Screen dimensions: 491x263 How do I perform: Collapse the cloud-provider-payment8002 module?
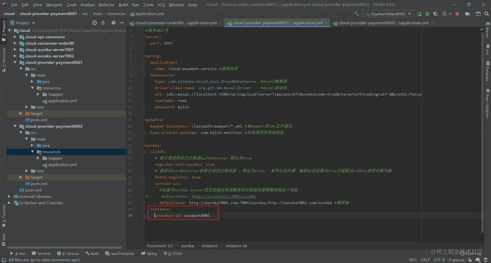click(x=15, y=126)
